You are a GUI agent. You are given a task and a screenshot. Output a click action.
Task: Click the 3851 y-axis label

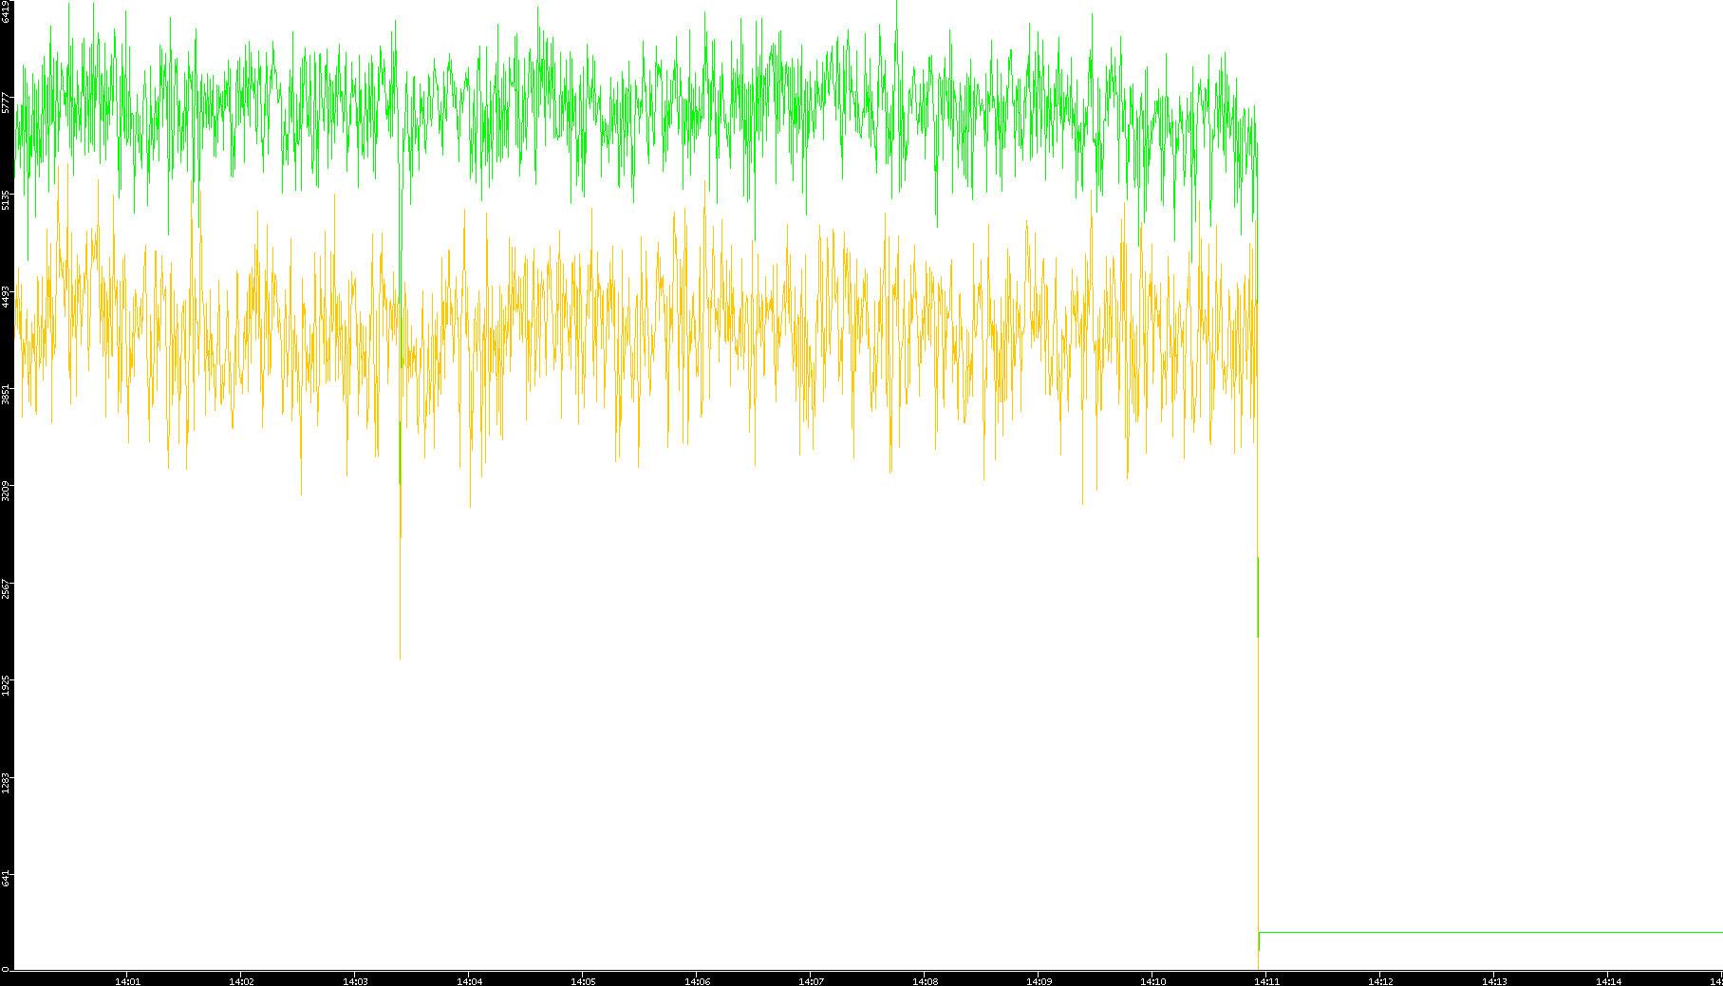(6, 395)
